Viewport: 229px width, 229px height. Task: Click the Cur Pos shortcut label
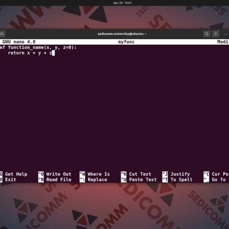(220, 174)
